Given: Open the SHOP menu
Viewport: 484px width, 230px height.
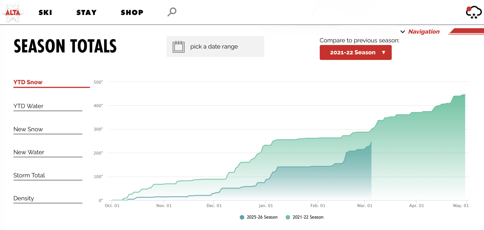Looking at the screenshot, I should point(132,12).
